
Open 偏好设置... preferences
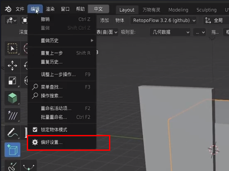tap(62, 142)
